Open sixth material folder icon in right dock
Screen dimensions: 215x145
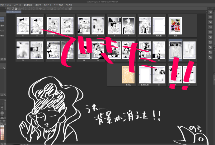click(x=210, y=37)
